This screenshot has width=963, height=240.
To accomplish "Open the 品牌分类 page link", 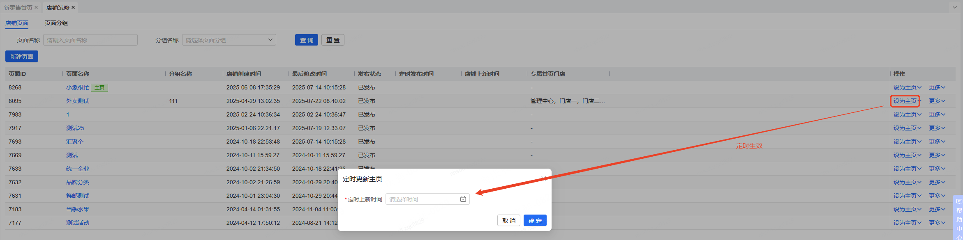I will click(x=78, y=182).
